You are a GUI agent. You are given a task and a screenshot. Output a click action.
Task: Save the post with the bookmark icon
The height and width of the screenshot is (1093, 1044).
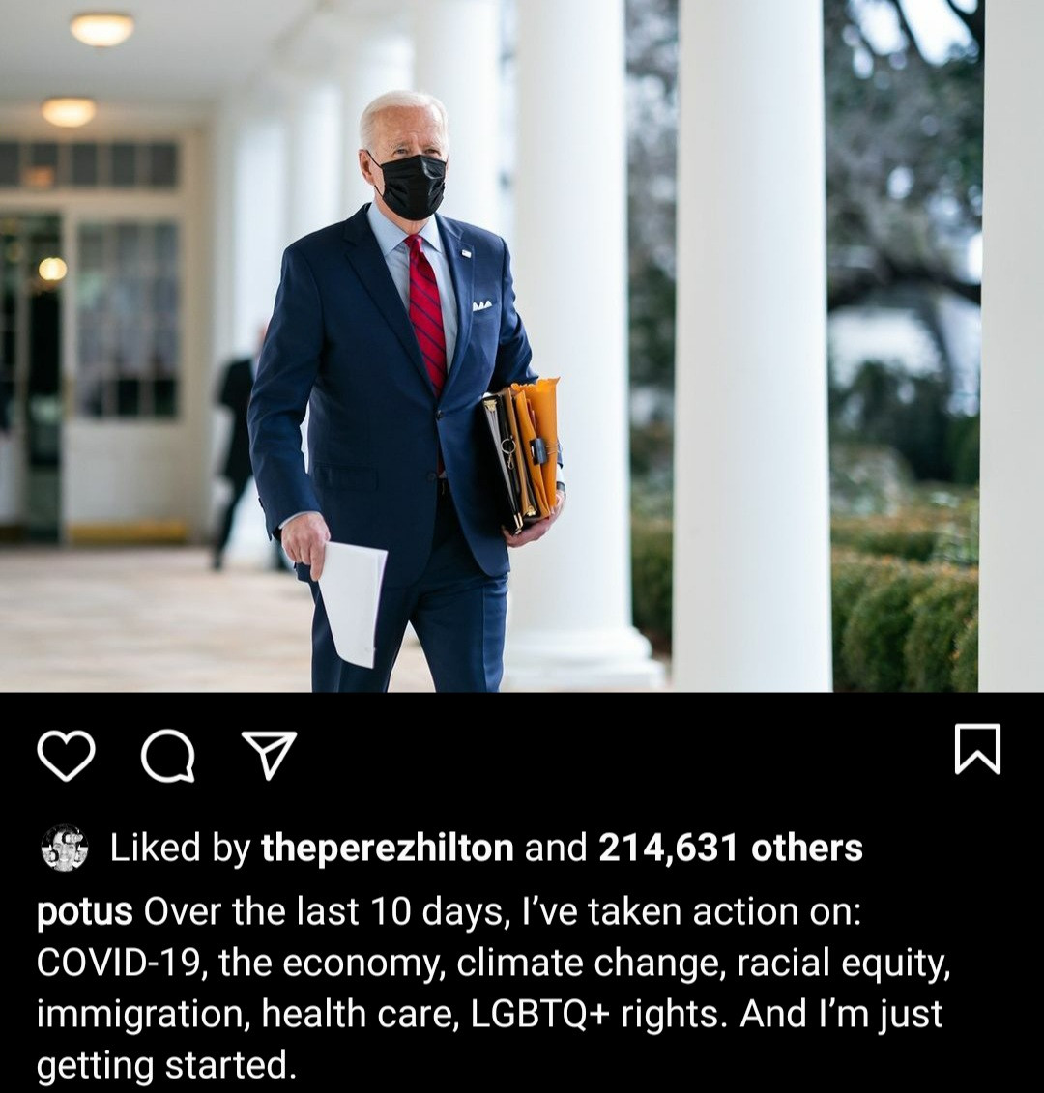977,749
